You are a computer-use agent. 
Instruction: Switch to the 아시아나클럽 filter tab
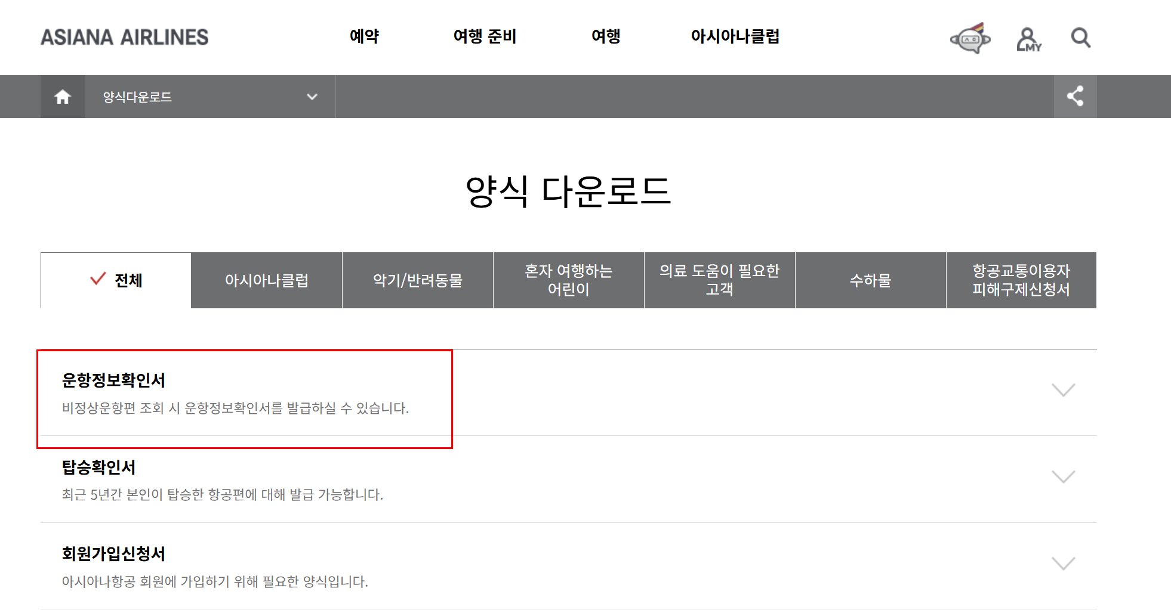point(267,280)
